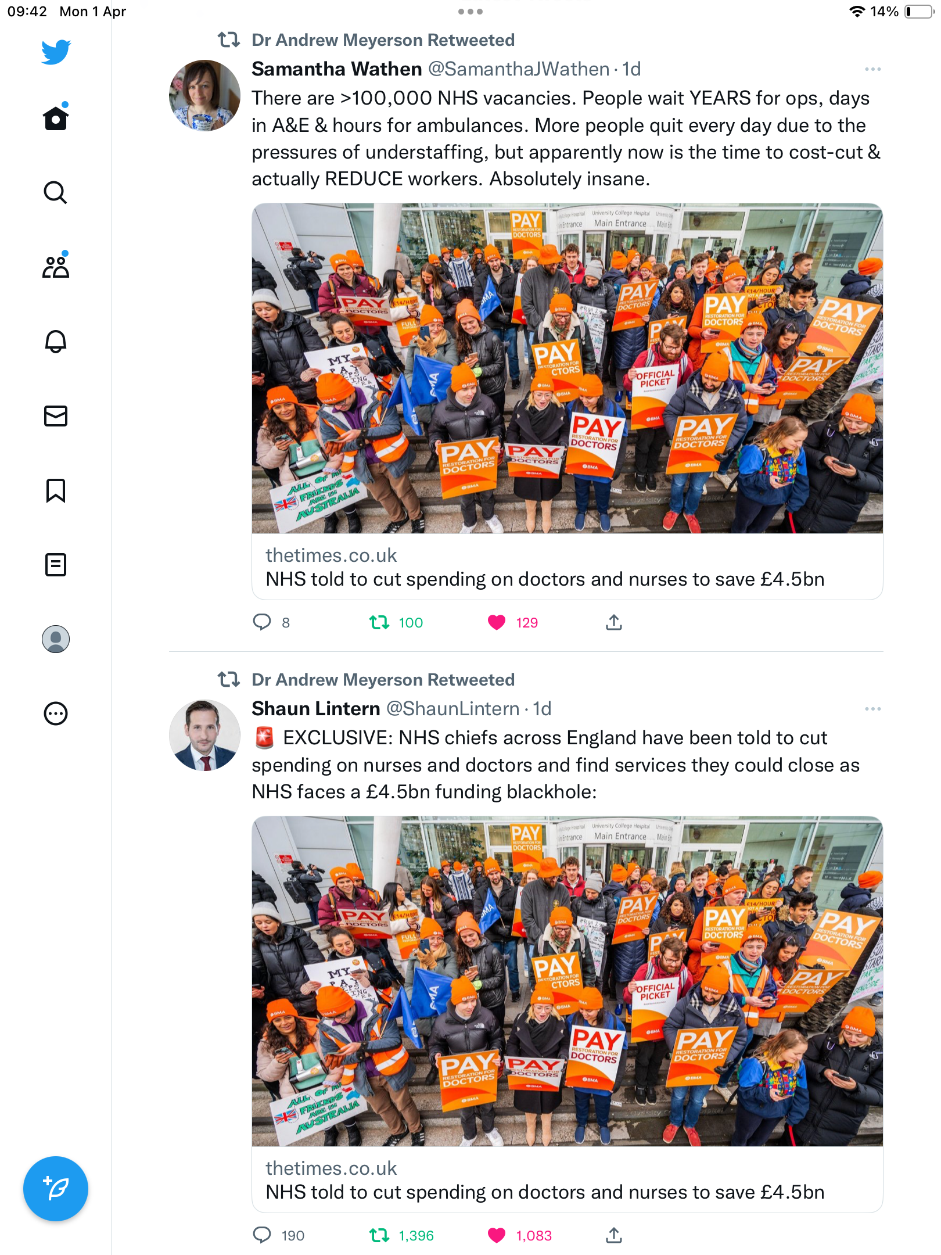
Task: Open the Twitter bird logo
Action: coord(56,52)
